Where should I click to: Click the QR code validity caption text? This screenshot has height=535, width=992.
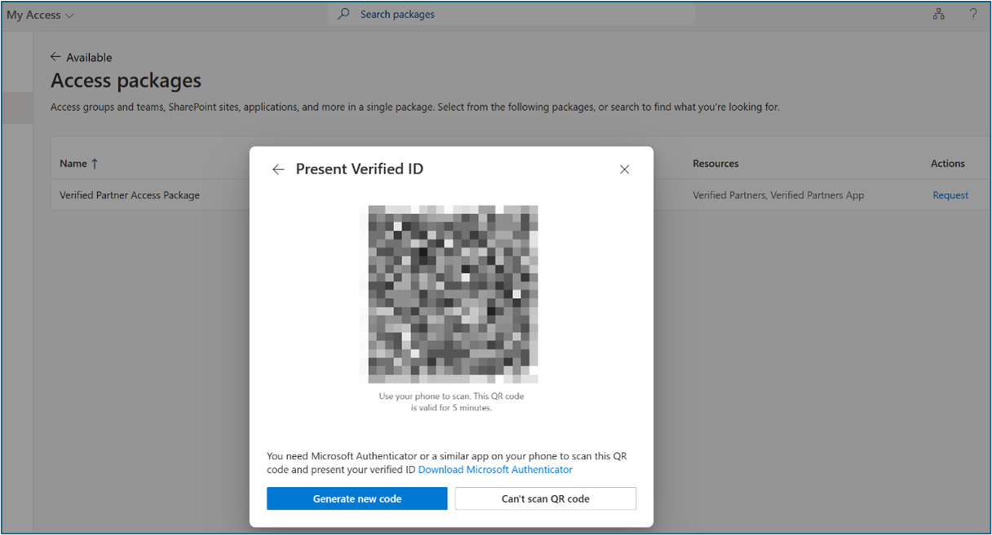(451, 402)
